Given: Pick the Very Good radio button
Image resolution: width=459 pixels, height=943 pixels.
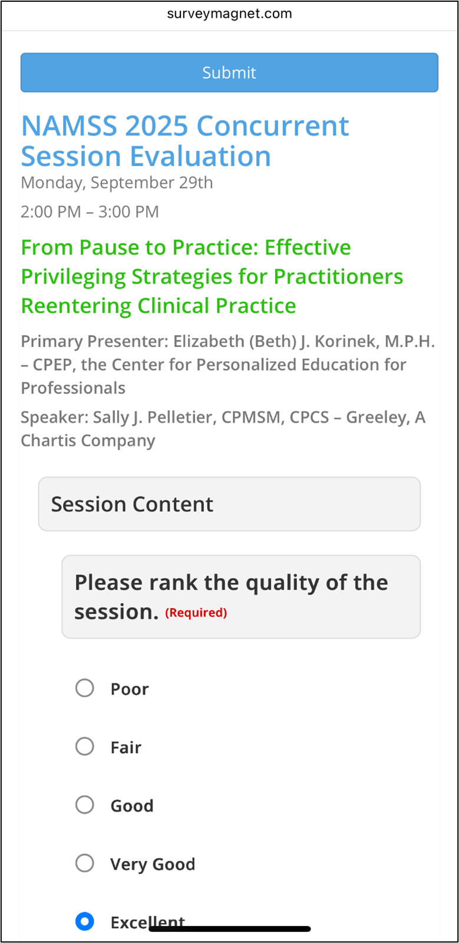Looking at the screenshot, I should coord(85,863).
